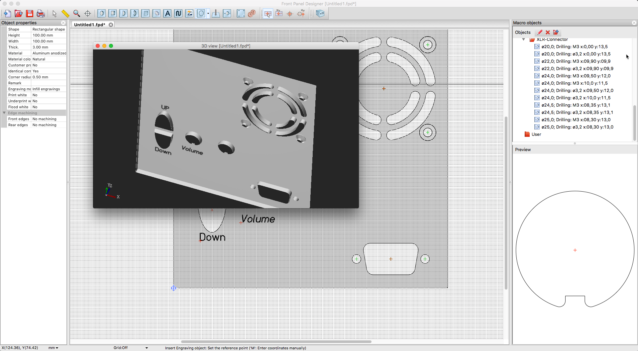
Task: Open the Grid:Off dropdown
Action: coord(131,348)
